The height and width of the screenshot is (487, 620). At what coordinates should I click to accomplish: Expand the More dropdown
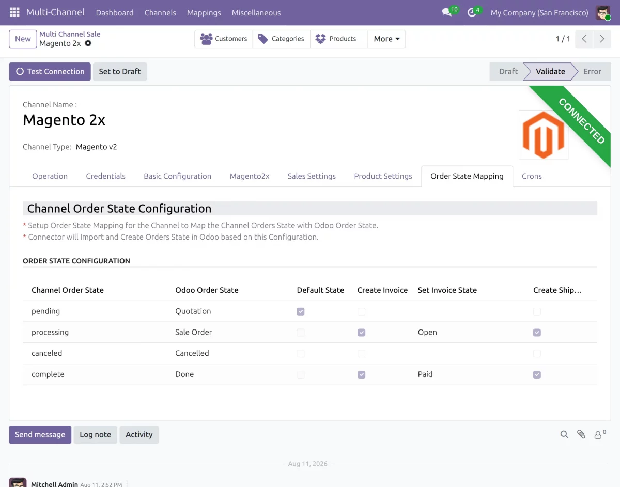(x=386, y=39)
